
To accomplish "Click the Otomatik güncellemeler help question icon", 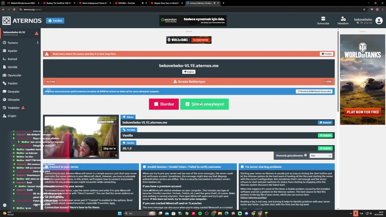I will pyautogui.click(x=305, y=155).
